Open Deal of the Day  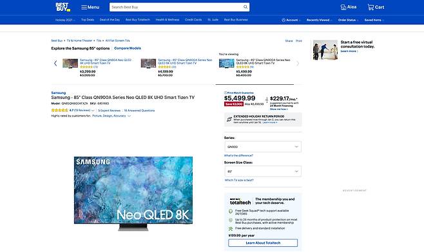pos(110,20)
